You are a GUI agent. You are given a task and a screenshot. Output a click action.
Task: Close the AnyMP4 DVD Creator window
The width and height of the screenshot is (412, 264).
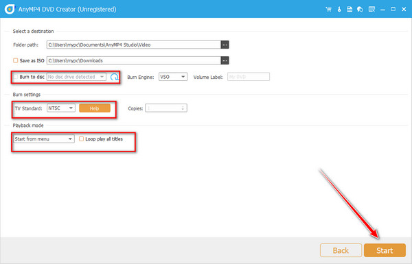tap(404, 10)
